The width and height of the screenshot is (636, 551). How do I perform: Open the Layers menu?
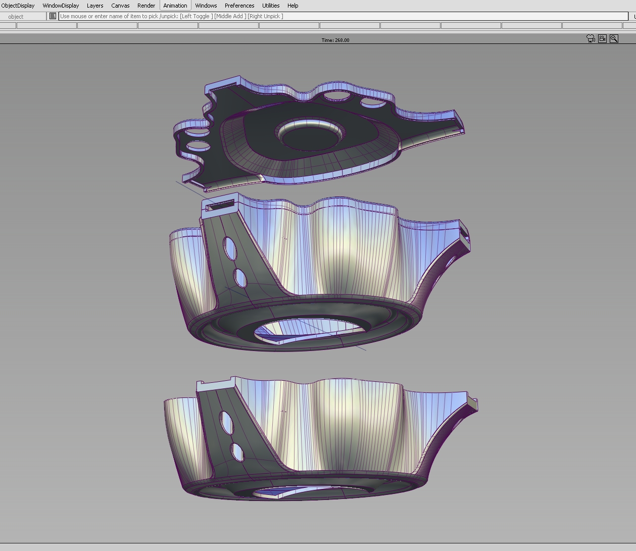click(x=95, y=6)
